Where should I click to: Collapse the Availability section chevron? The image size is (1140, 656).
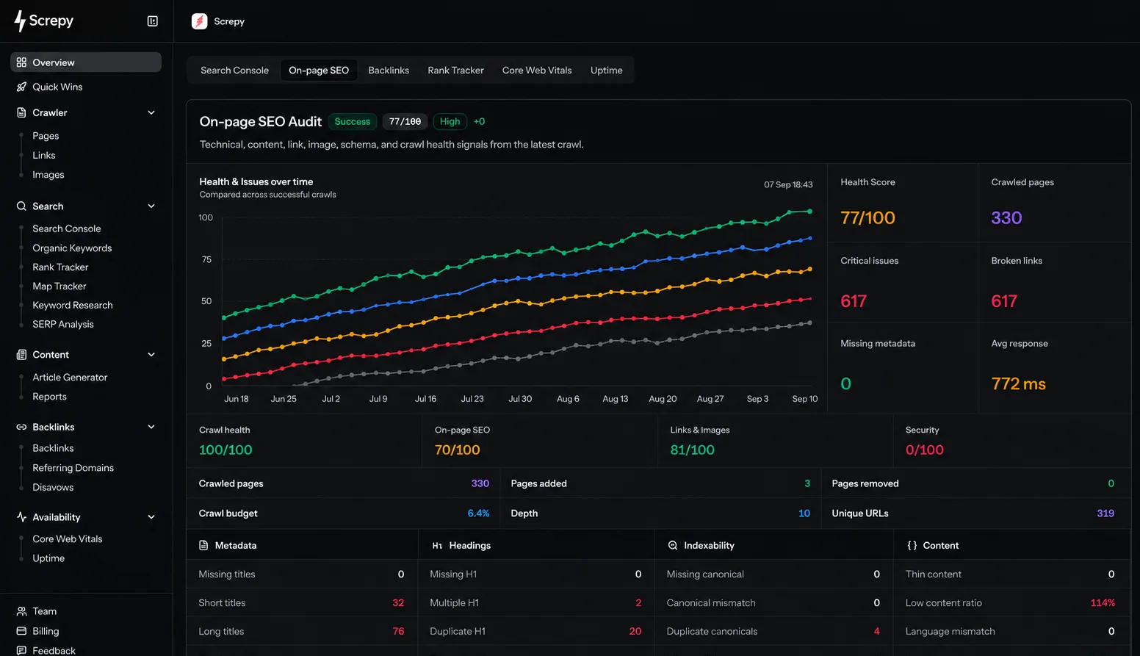pyautogui.click(x=151, y=517)
